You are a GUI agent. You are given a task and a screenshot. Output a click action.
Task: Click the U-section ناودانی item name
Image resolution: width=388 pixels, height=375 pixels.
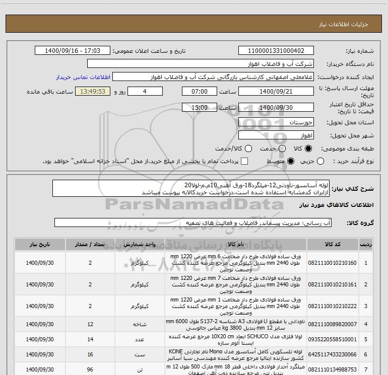tap(236, 325)
